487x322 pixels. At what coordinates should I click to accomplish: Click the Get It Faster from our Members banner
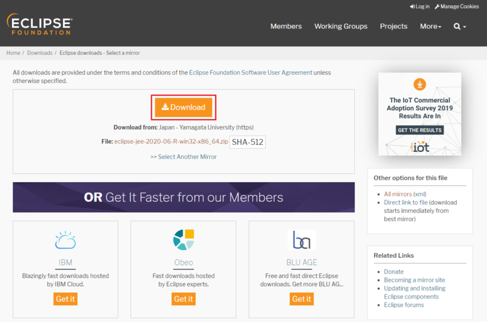click(x=183, y=197)
